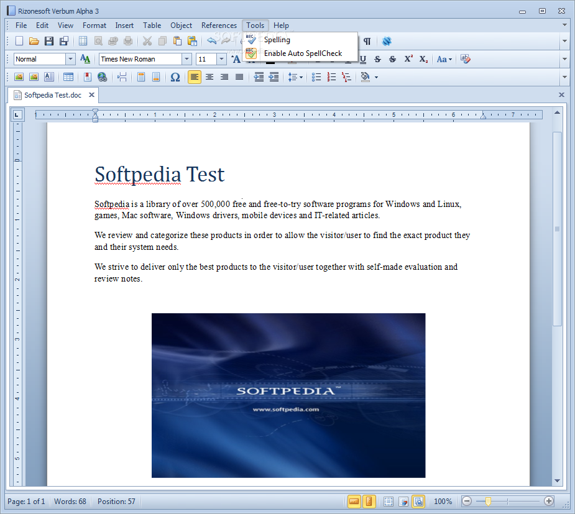Toggle double strikethrough formatting
Viewport: 575px width, 514px height.
point(393,59)
